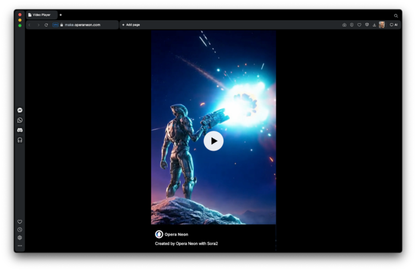Open the search tabs magnifier icon

tap(396, 16)
